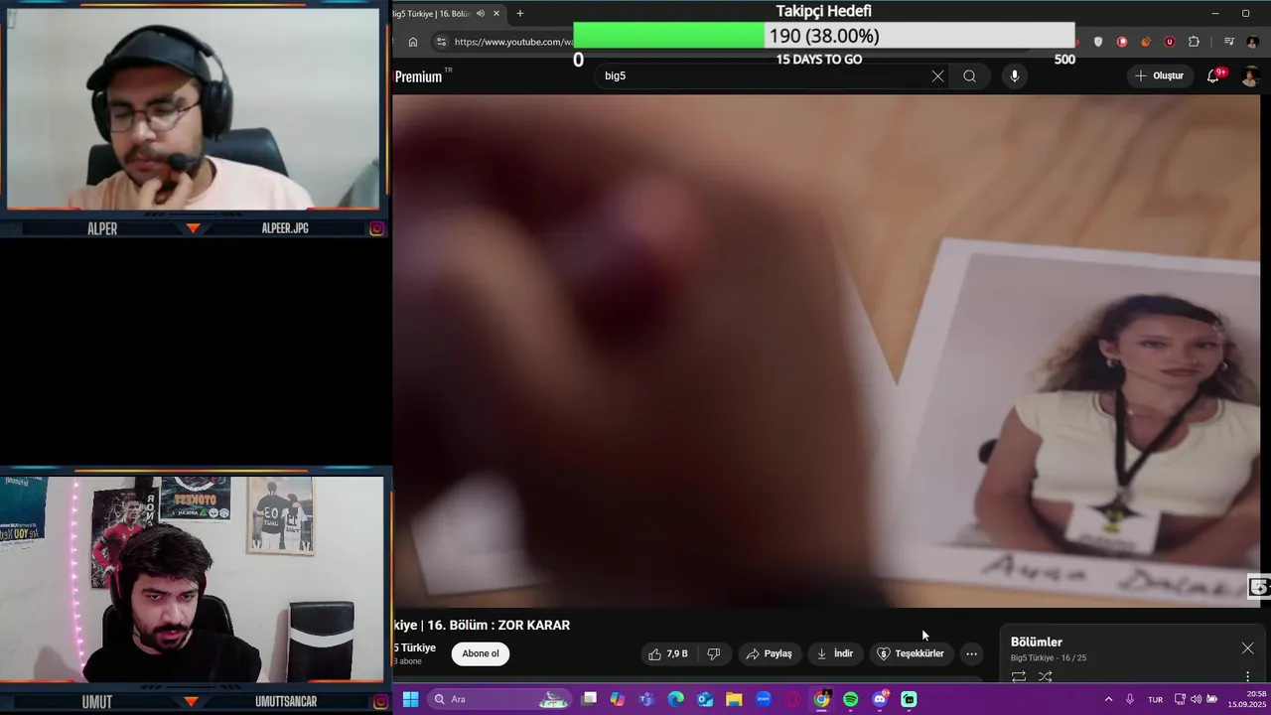
Task: Switch to Chrome in the taskbar
Action: pos(821,699)
